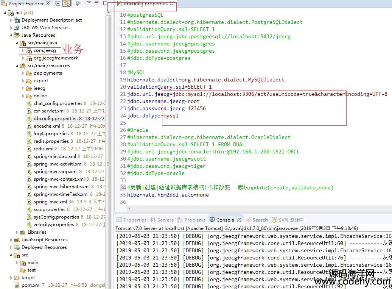The image size is (392, 289).
Task: Click the Java Resources icon
Action: (x=17, y=35)
